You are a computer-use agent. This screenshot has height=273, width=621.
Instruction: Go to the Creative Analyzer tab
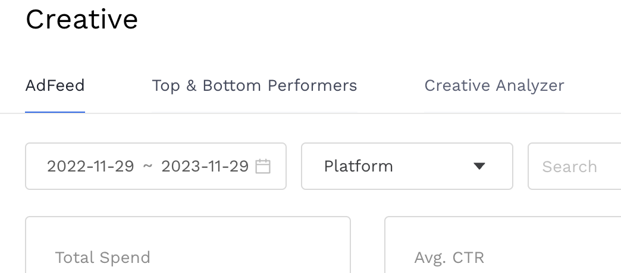tap(494, 85)
